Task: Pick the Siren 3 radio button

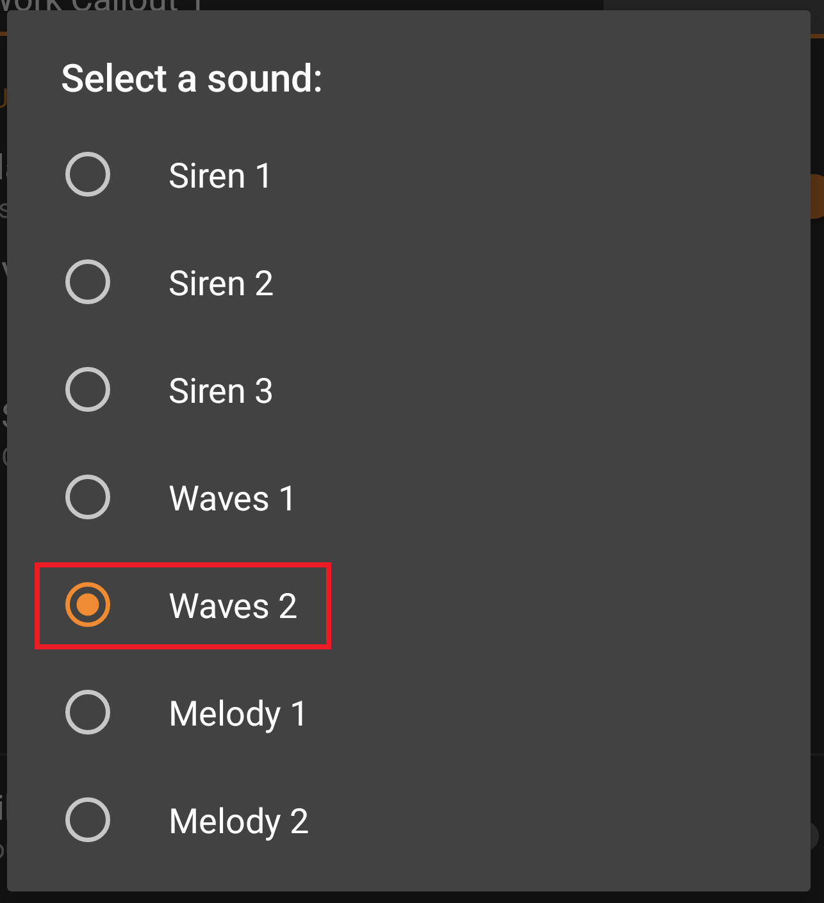Action: [88, 389]
